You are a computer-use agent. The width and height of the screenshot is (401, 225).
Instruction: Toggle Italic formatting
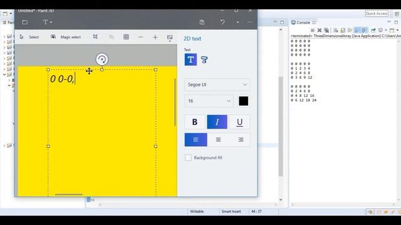click(217, 122)
